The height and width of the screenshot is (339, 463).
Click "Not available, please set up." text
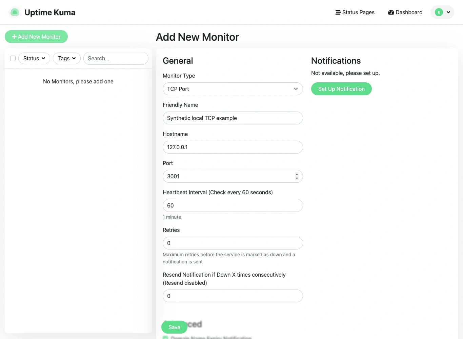click(345, 73)
